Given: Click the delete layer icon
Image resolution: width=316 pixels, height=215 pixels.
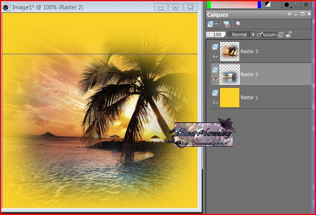Looking at the screenshot, I should click(227, 24).
